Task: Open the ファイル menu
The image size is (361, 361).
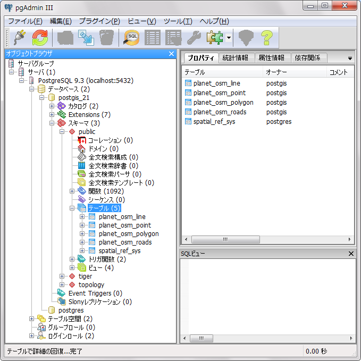Action: (25, 21)
